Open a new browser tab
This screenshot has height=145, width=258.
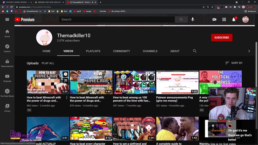coord(100,2)
